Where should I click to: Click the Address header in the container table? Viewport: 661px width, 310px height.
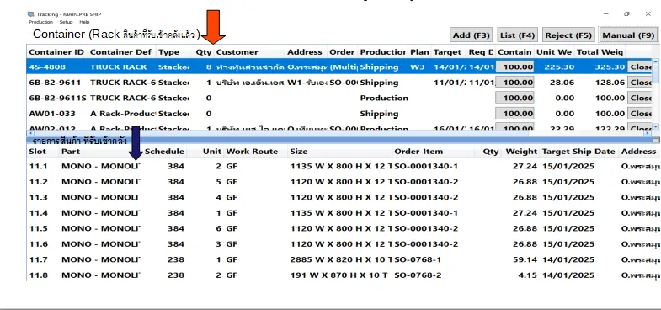306,52
